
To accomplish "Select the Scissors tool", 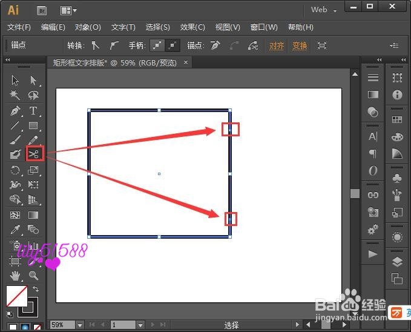I will 34,154.
